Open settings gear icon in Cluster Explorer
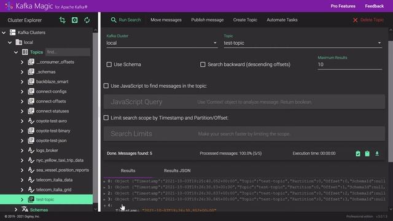Image resolution: width=393 pixels, height=221 pixels. pos(75,20)
